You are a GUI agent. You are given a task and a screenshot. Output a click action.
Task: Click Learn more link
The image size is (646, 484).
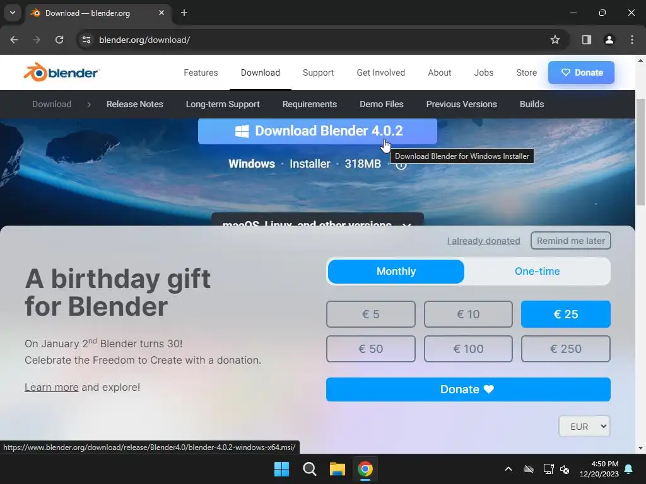point(52,388)
